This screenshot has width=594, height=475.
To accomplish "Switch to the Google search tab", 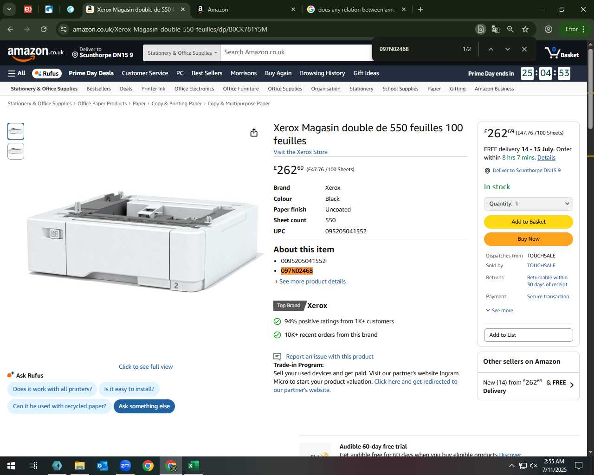I will point(355,9).
